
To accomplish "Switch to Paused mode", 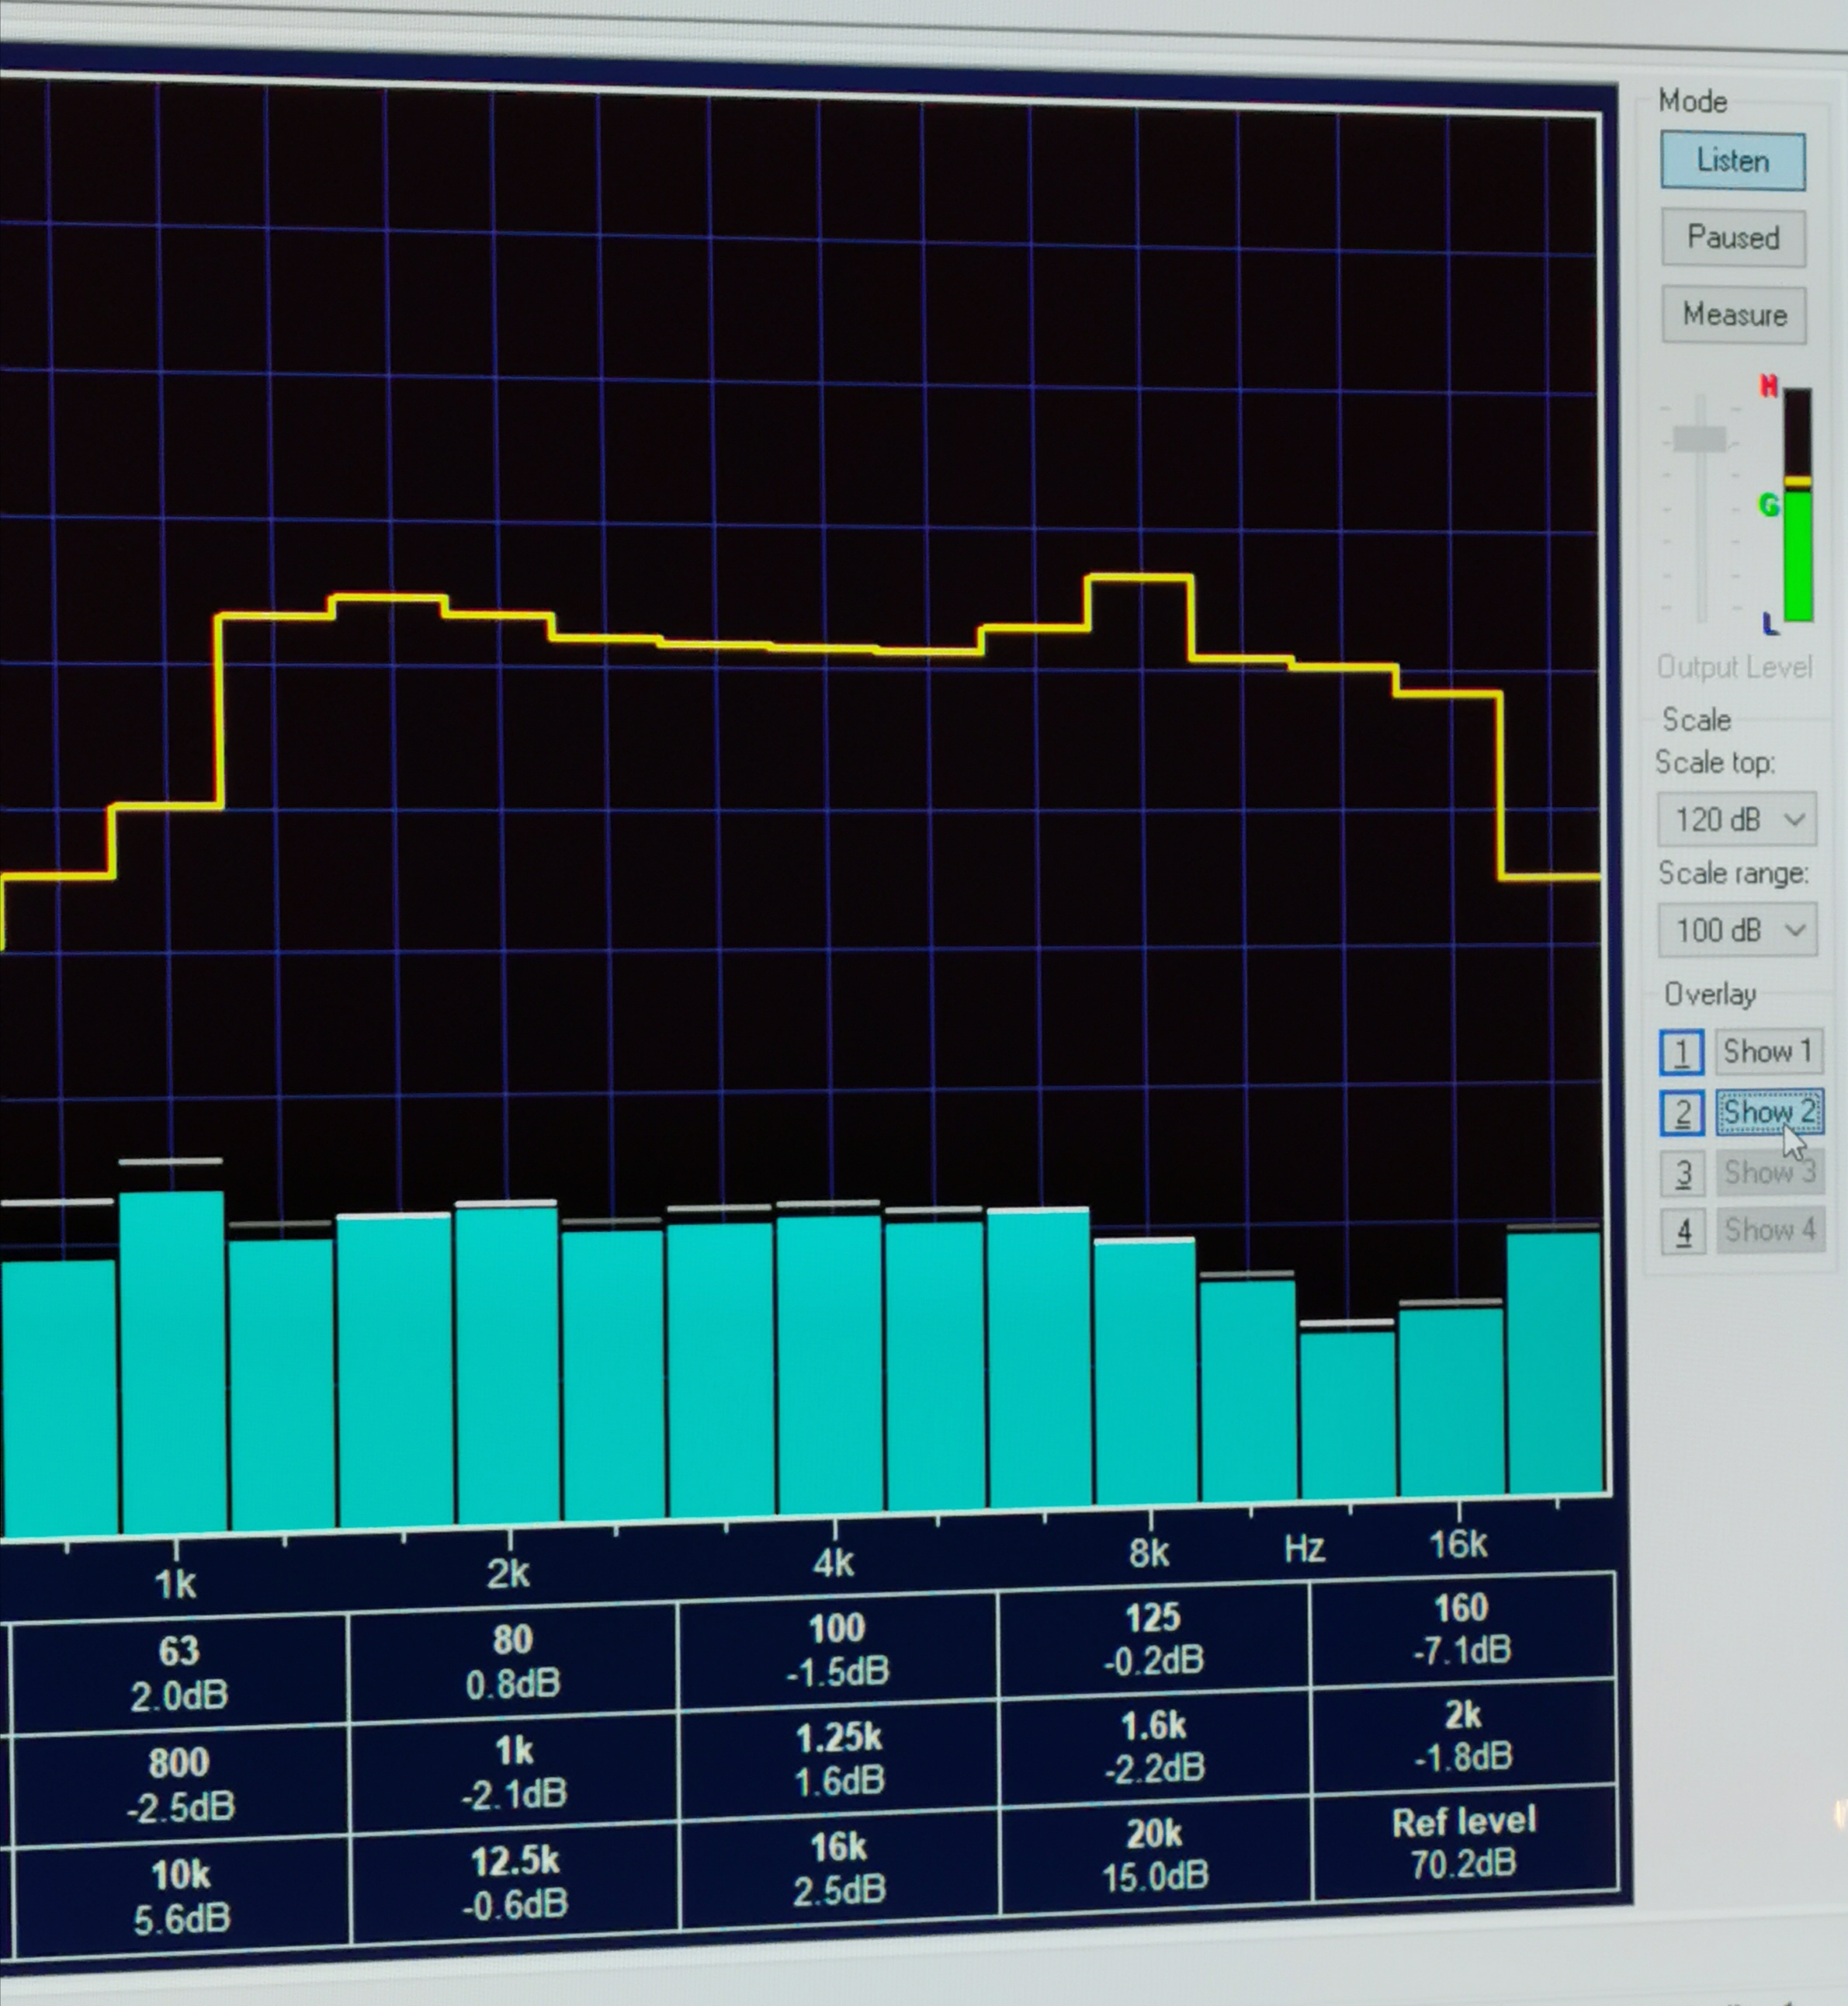I will [x=1732, y=238].
